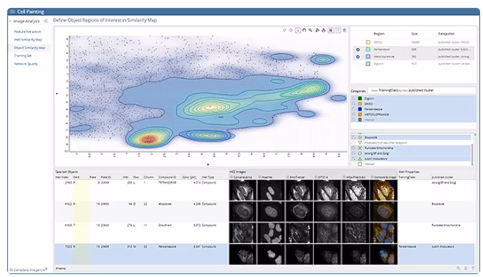Toggle the Fenbendazole category checkbox

(353, 109)
